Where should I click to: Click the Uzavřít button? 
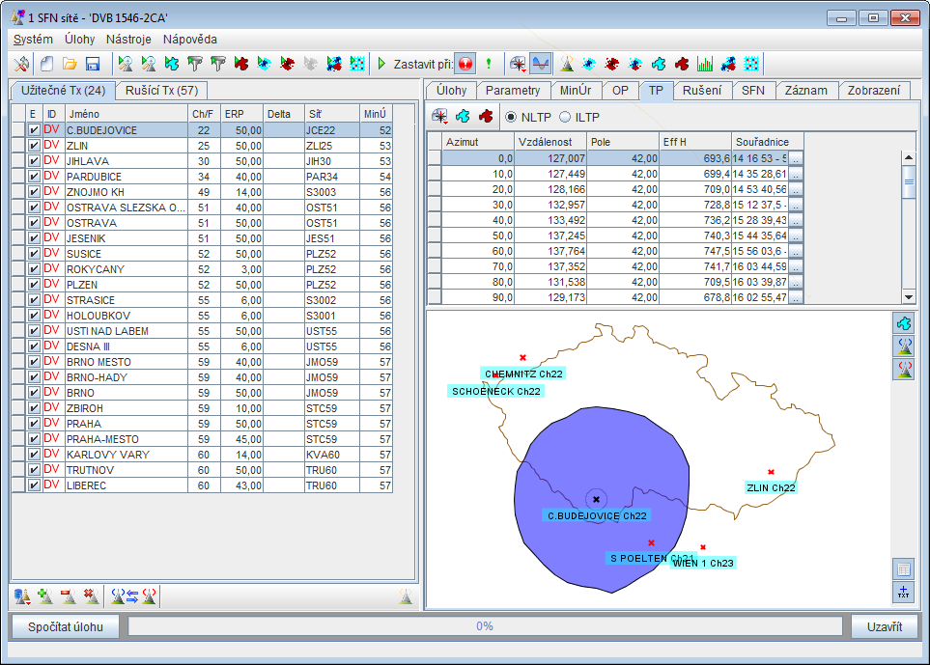[x=884, y=626]
